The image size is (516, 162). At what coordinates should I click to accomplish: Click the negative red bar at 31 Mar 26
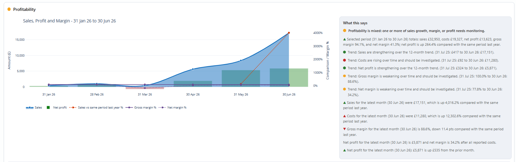coord(145,88)
